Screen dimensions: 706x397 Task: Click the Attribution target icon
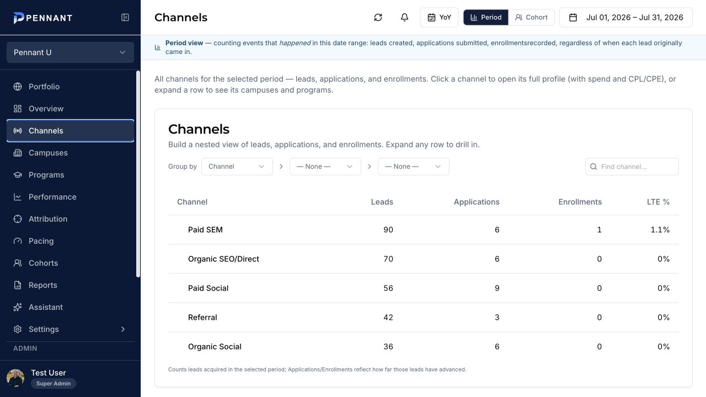tap(18, 219)
